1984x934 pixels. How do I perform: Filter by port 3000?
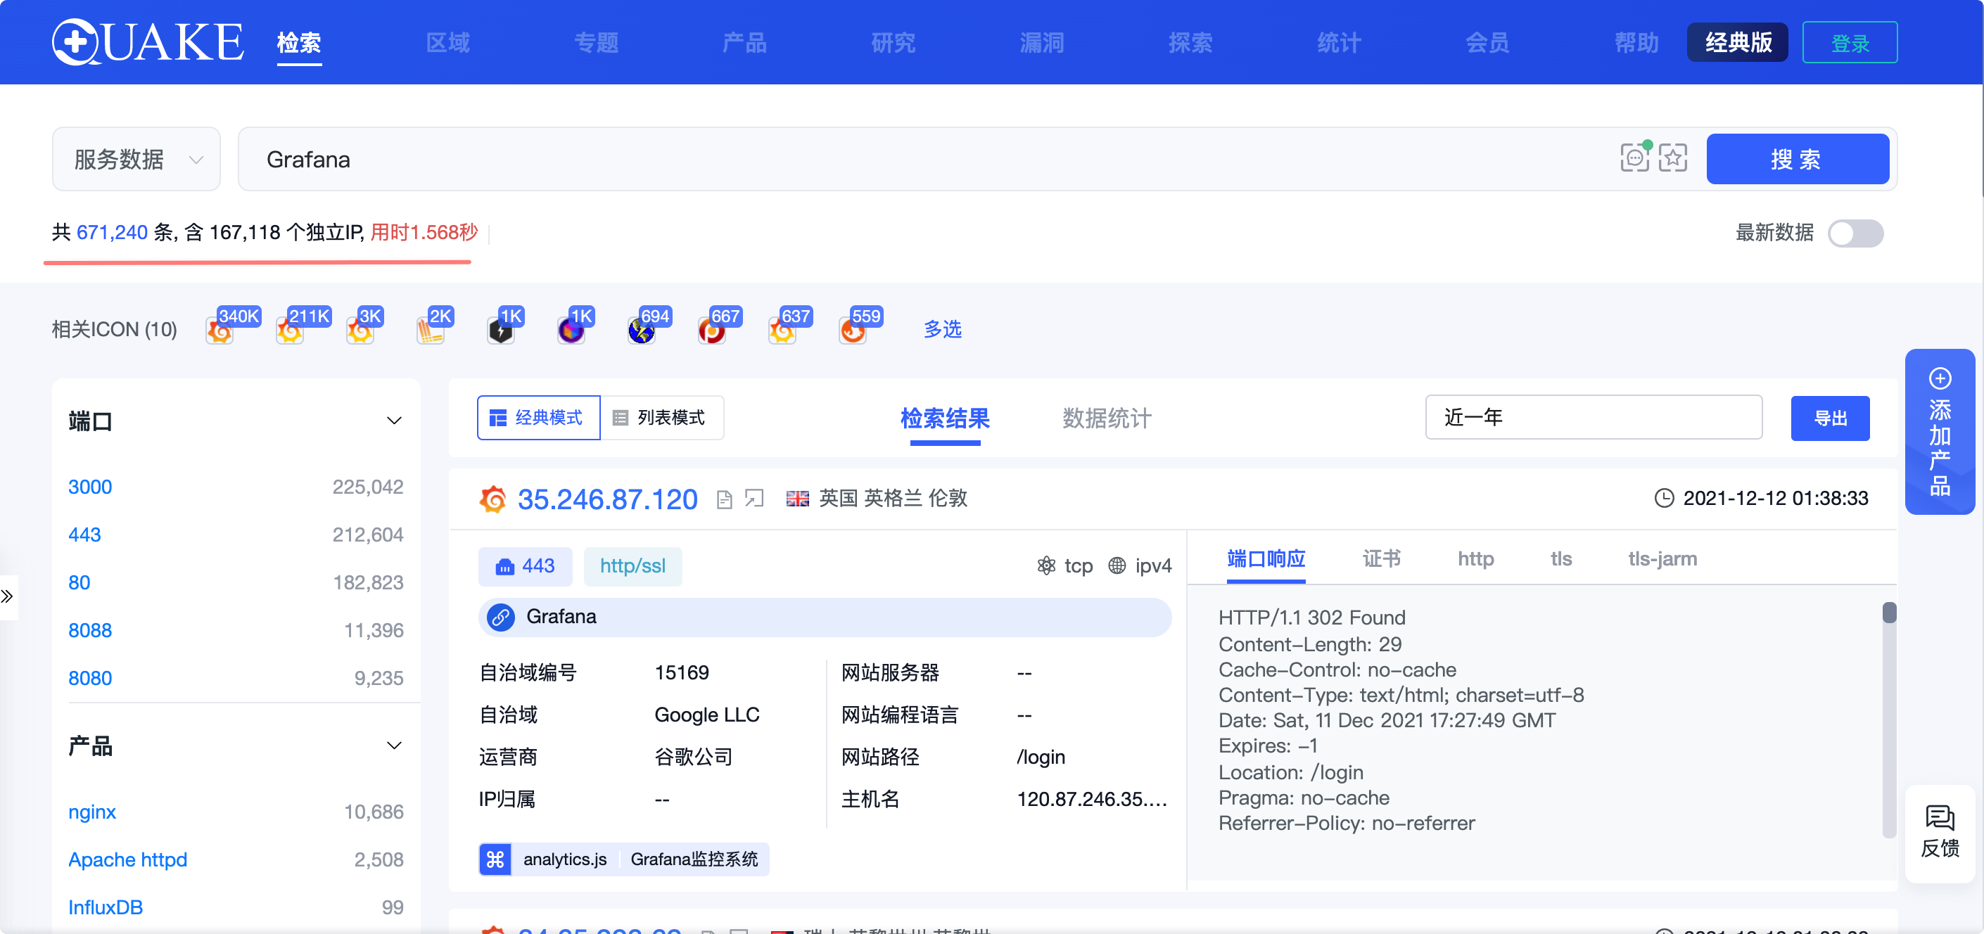click(x=90, y=487)
